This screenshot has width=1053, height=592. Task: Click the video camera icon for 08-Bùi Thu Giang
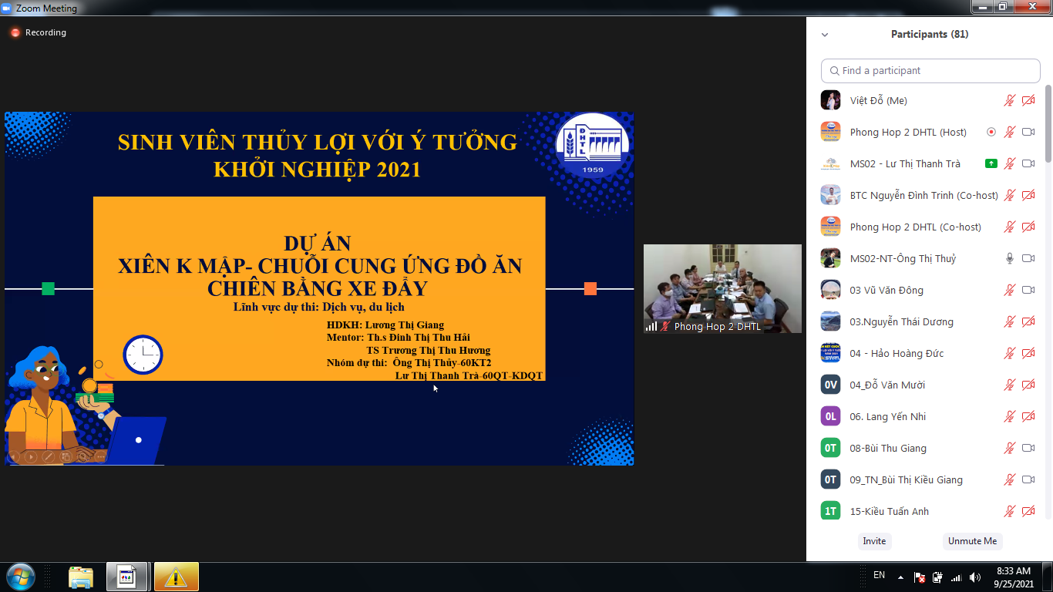point(1028,448)
